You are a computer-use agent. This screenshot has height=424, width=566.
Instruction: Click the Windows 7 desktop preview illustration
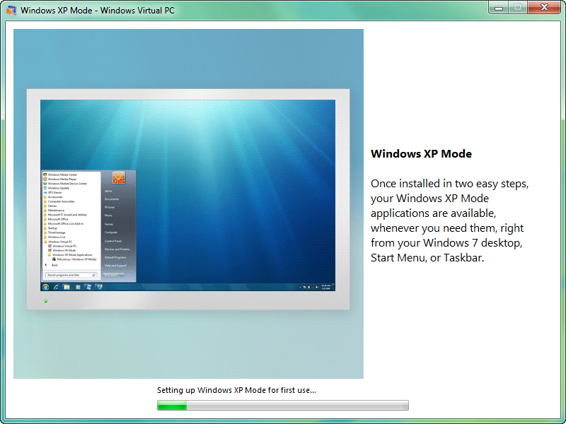188,204
